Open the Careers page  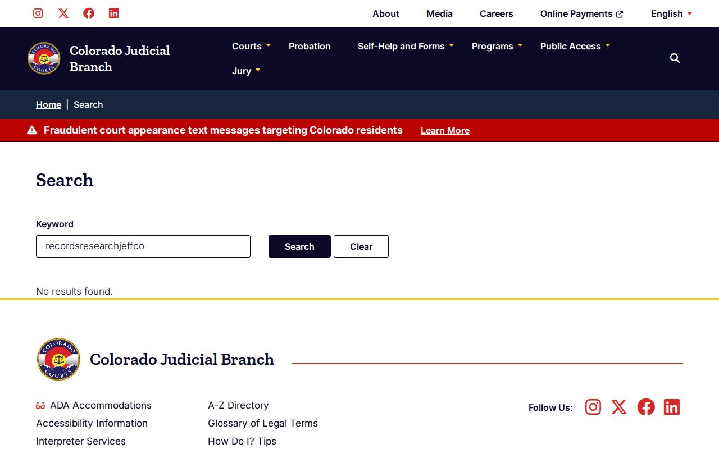pyautogui.click(x=497, y=13)
